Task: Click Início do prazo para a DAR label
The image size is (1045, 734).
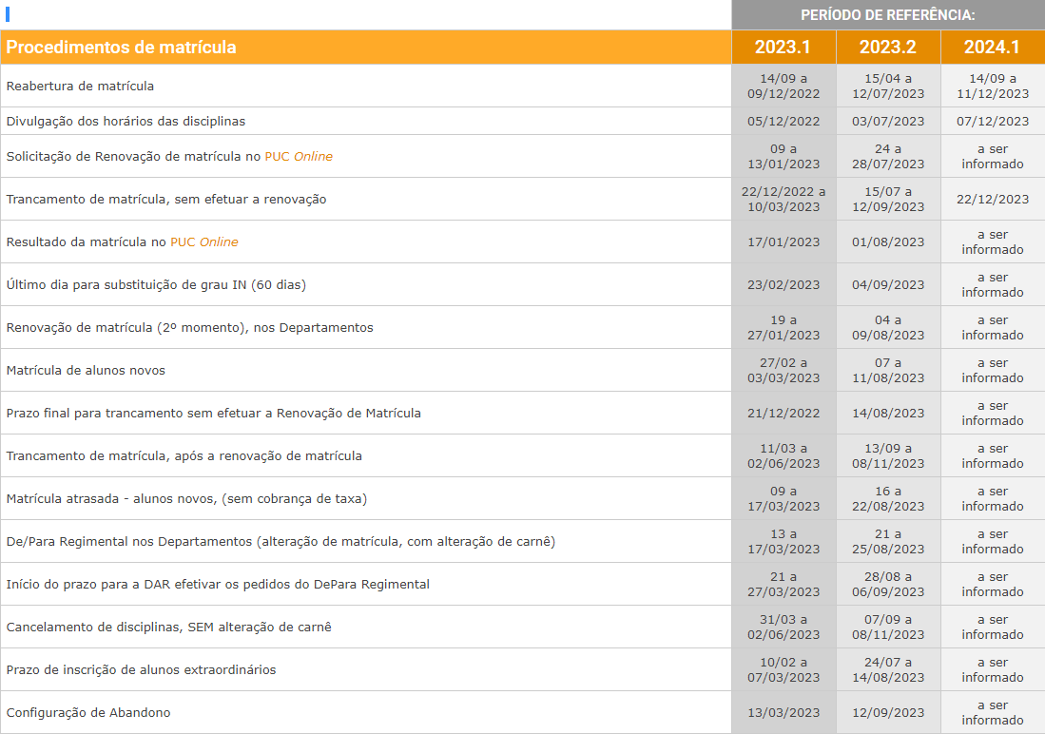Action: click(218, 584)
